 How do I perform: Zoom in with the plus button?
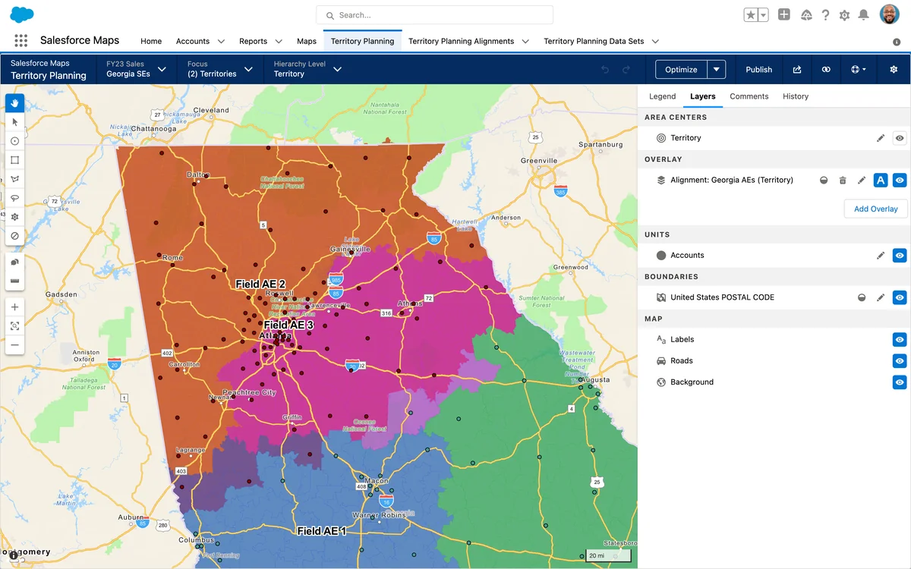tap(15, 307)
